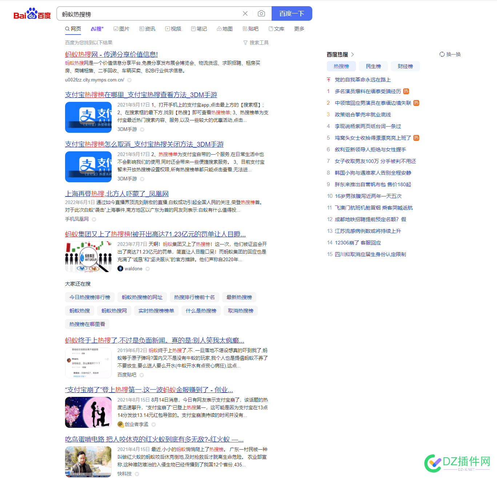This screenshot has width=497, height=478.
Task: Open 支付宝热搜榜怎么取消 result link
Action: tap(144, 144)
